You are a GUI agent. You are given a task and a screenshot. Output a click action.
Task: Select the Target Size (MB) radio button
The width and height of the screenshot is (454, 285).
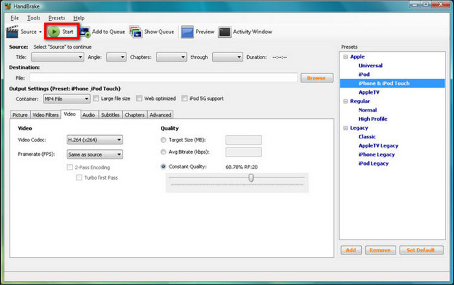click(163, 140)
